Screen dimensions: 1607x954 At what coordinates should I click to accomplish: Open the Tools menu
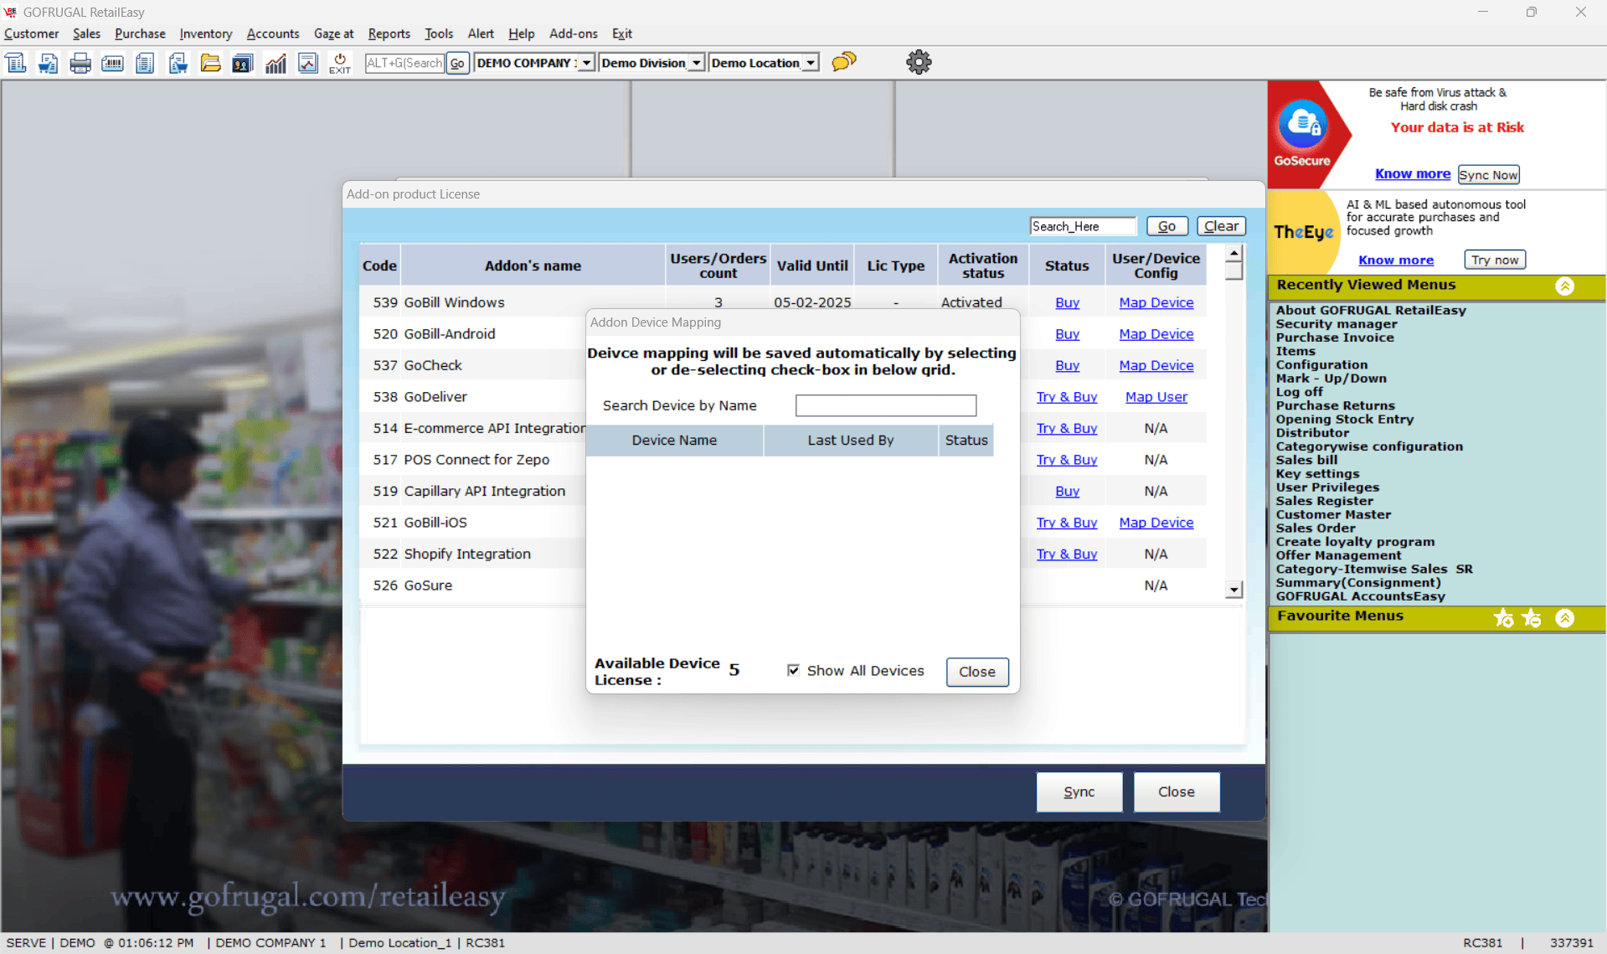[439, 34]
